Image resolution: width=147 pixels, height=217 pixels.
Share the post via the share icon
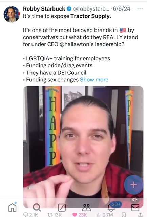coord(140,215)
